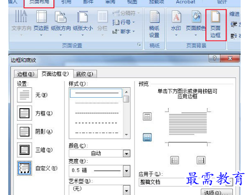Switch to 边框(B) dialog tab

coord(25,74)
